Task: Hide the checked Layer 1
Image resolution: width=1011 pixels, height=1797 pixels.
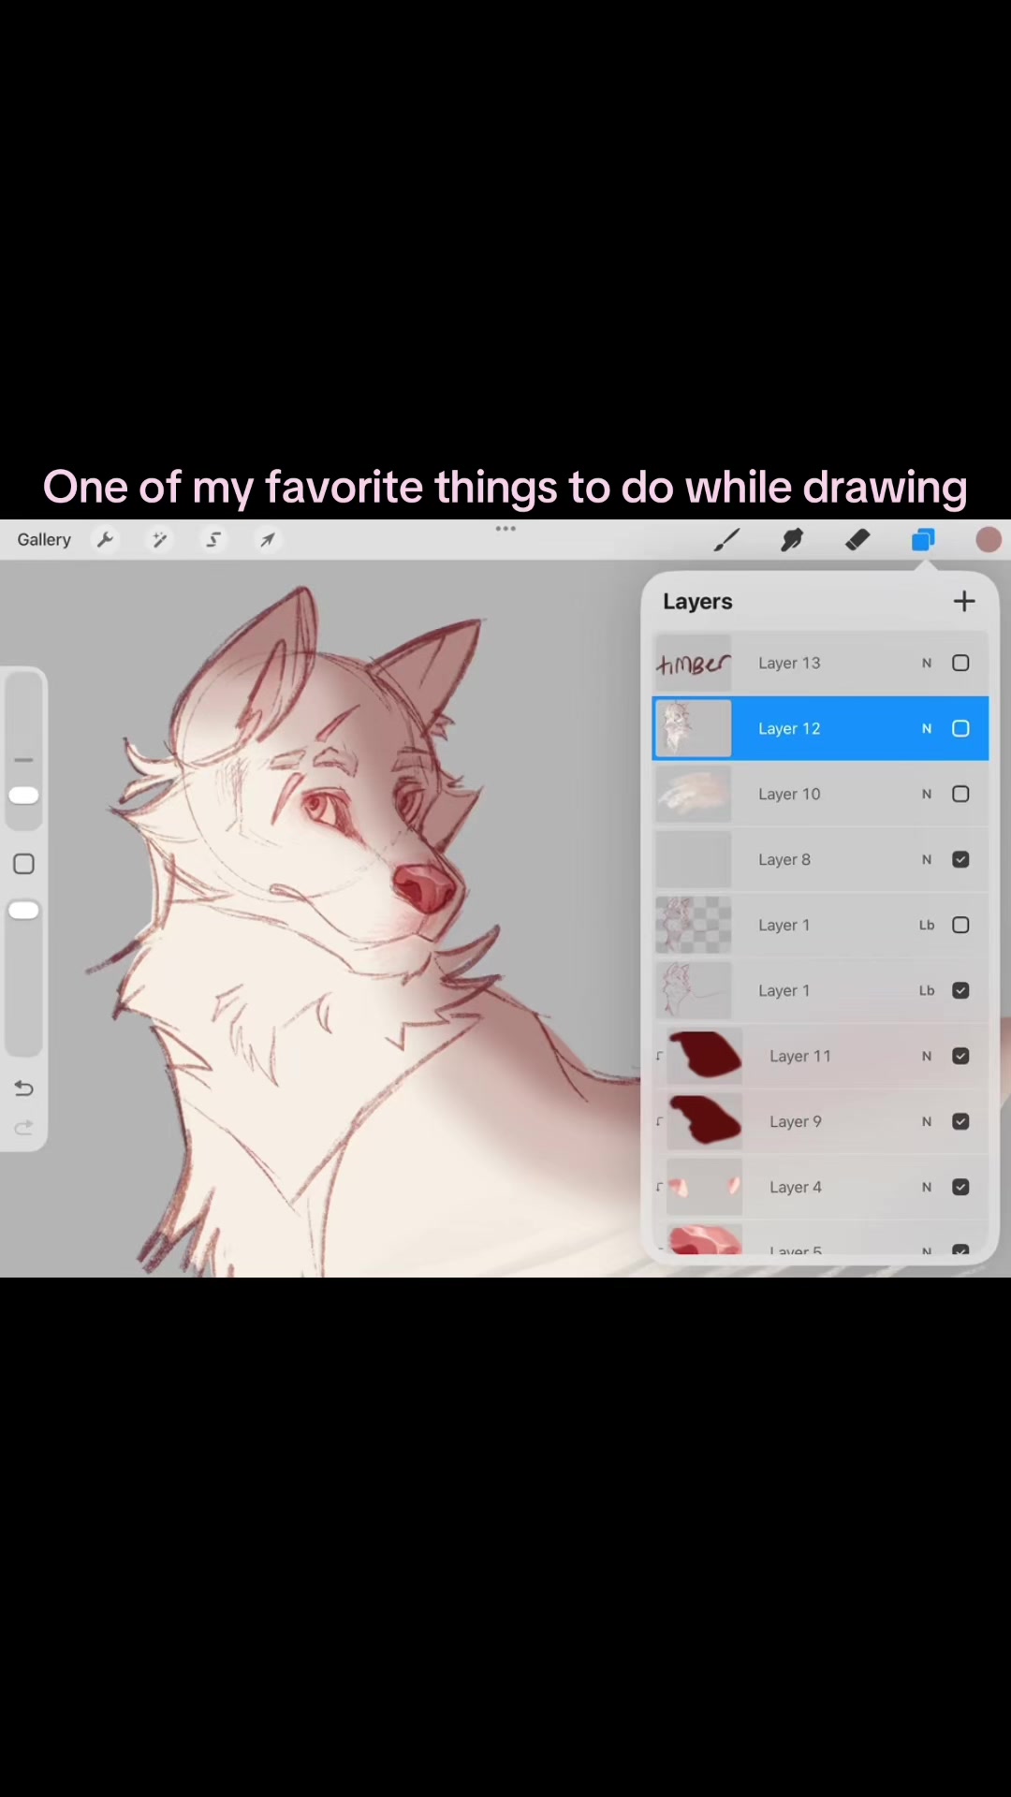Action: click(x=960, y=990)
